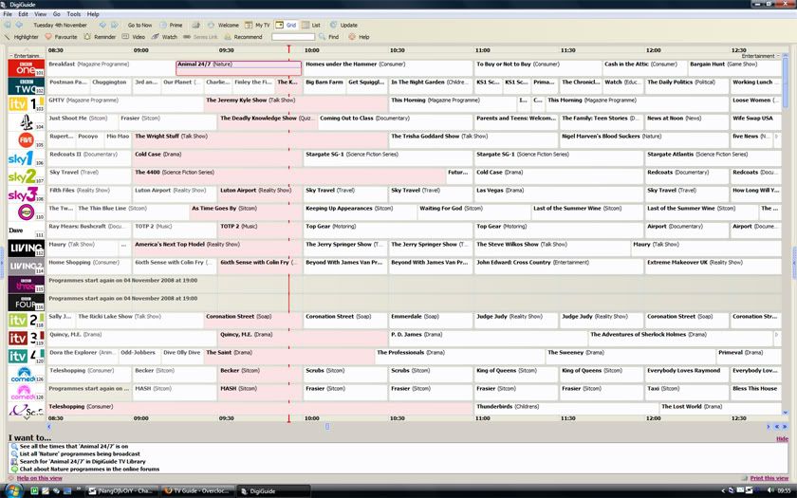Click the horizontal scrollbar thumb
The image size is (797, 498).
coord(327,426)
